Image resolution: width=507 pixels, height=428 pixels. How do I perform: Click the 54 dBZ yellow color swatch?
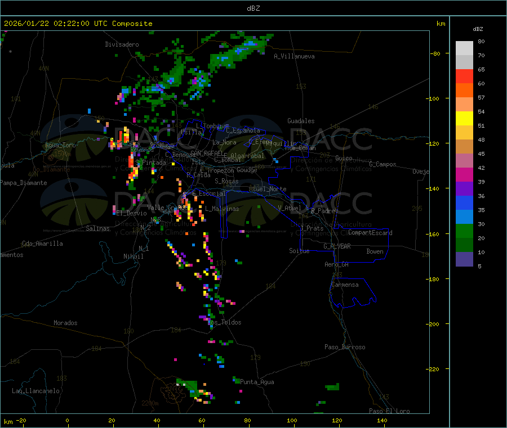pyautogui.click(x=464, y=119)
